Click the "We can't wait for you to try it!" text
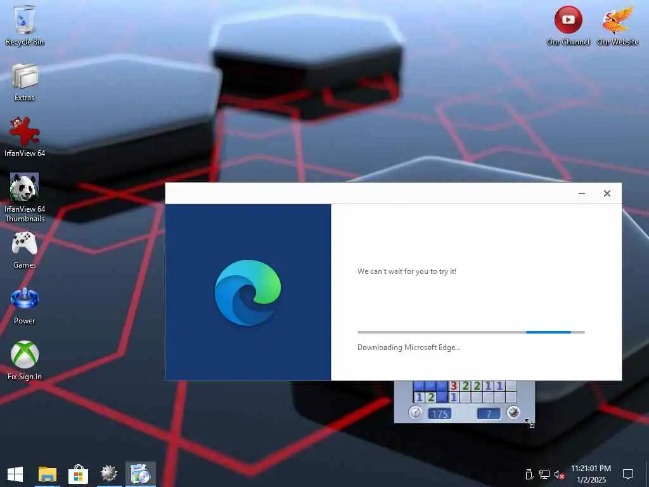 tap(407, 271)
